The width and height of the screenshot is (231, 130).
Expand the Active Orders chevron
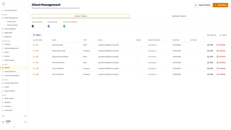pos(5,22)
